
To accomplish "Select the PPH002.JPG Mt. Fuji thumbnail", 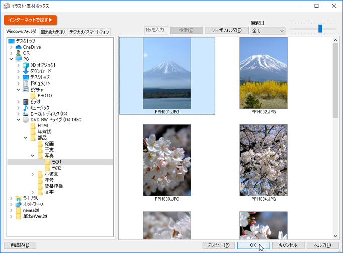I will click(264, 73).
